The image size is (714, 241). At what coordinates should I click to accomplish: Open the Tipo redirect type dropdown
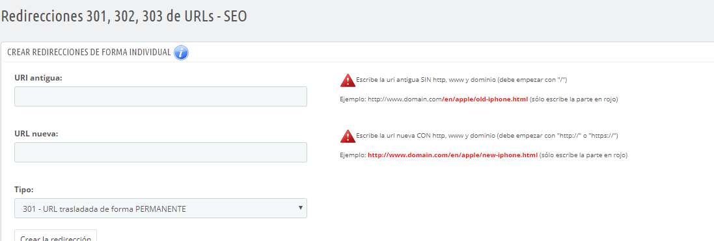[161, 209]
